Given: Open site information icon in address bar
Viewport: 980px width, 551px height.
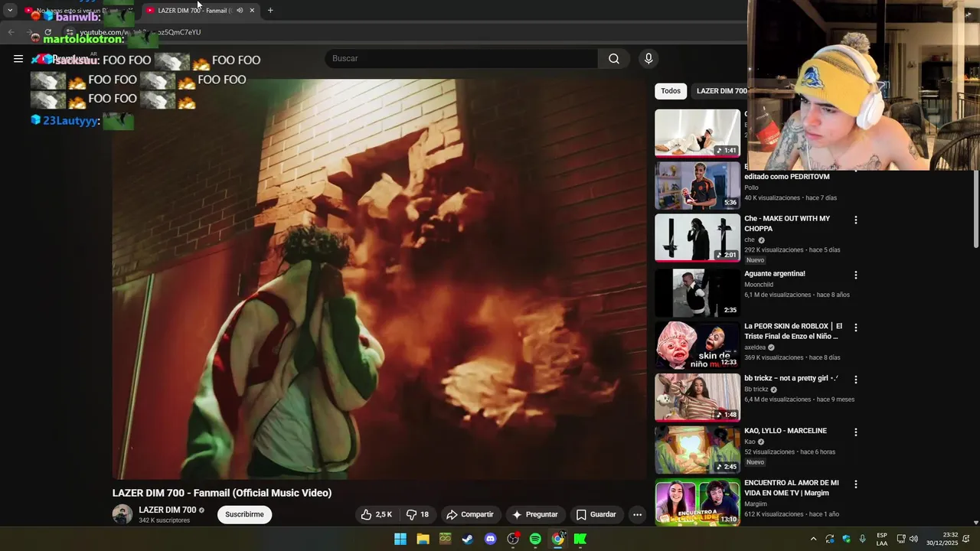Looking at the screenshot, I should coord(70,32).
